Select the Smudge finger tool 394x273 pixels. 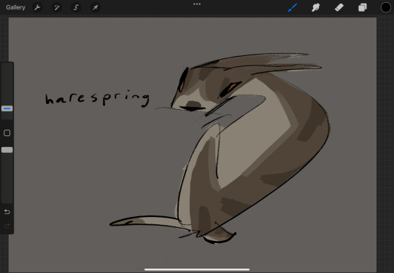click(x=316, y=7)
